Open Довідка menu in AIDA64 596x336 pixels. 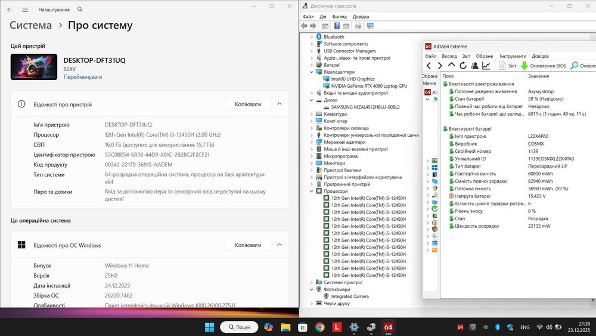(x=540, y=56)
